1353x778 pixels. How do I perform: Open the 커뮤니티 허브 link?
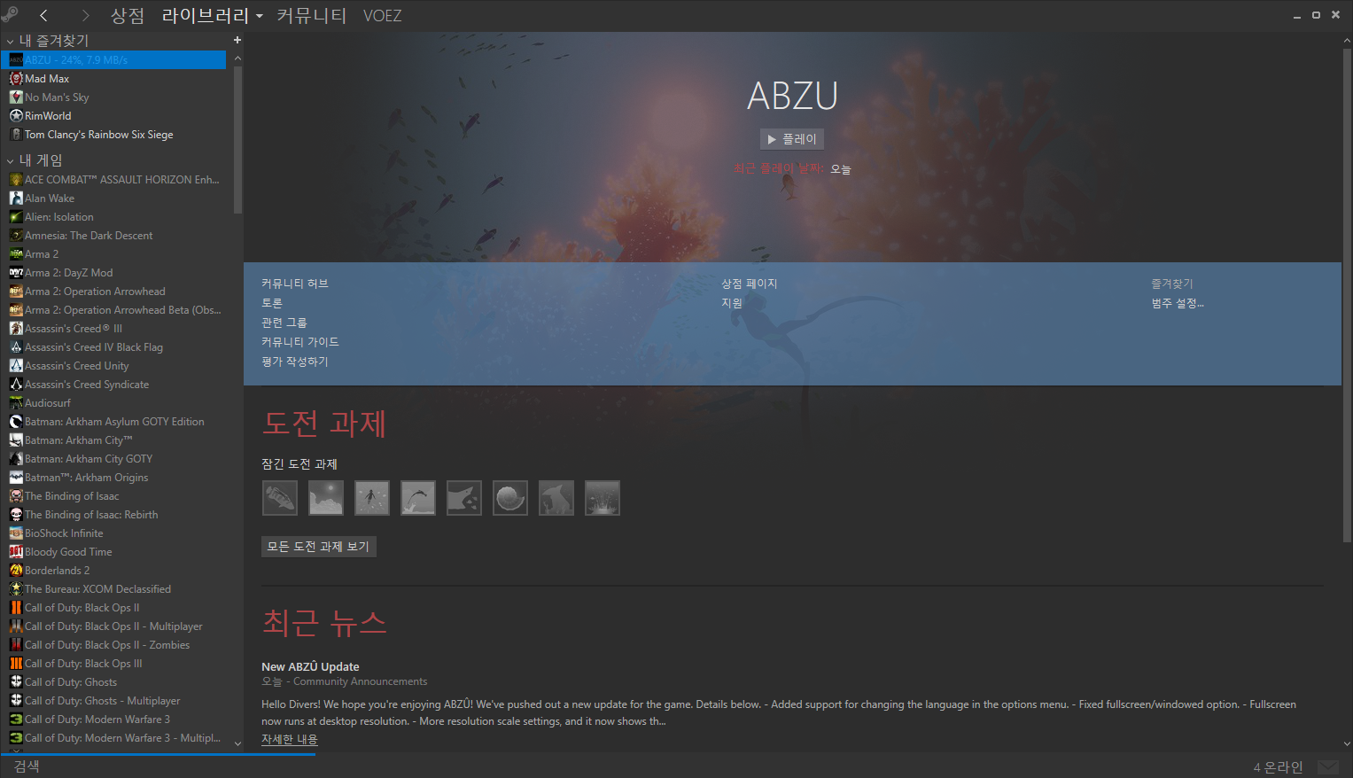pyautogui.click(x=295, y=284)
